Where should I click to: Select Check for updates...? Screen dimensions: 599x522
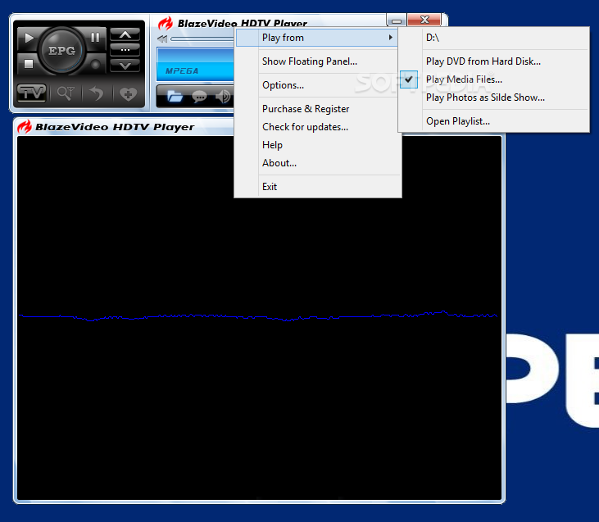317,127
